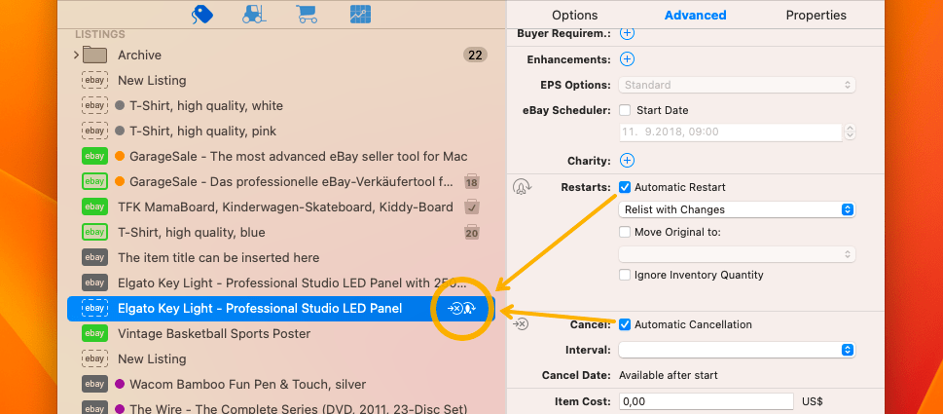Toggle the Automatic Cancellation checkbox
The image size is (943, 414).
(625, 324)
